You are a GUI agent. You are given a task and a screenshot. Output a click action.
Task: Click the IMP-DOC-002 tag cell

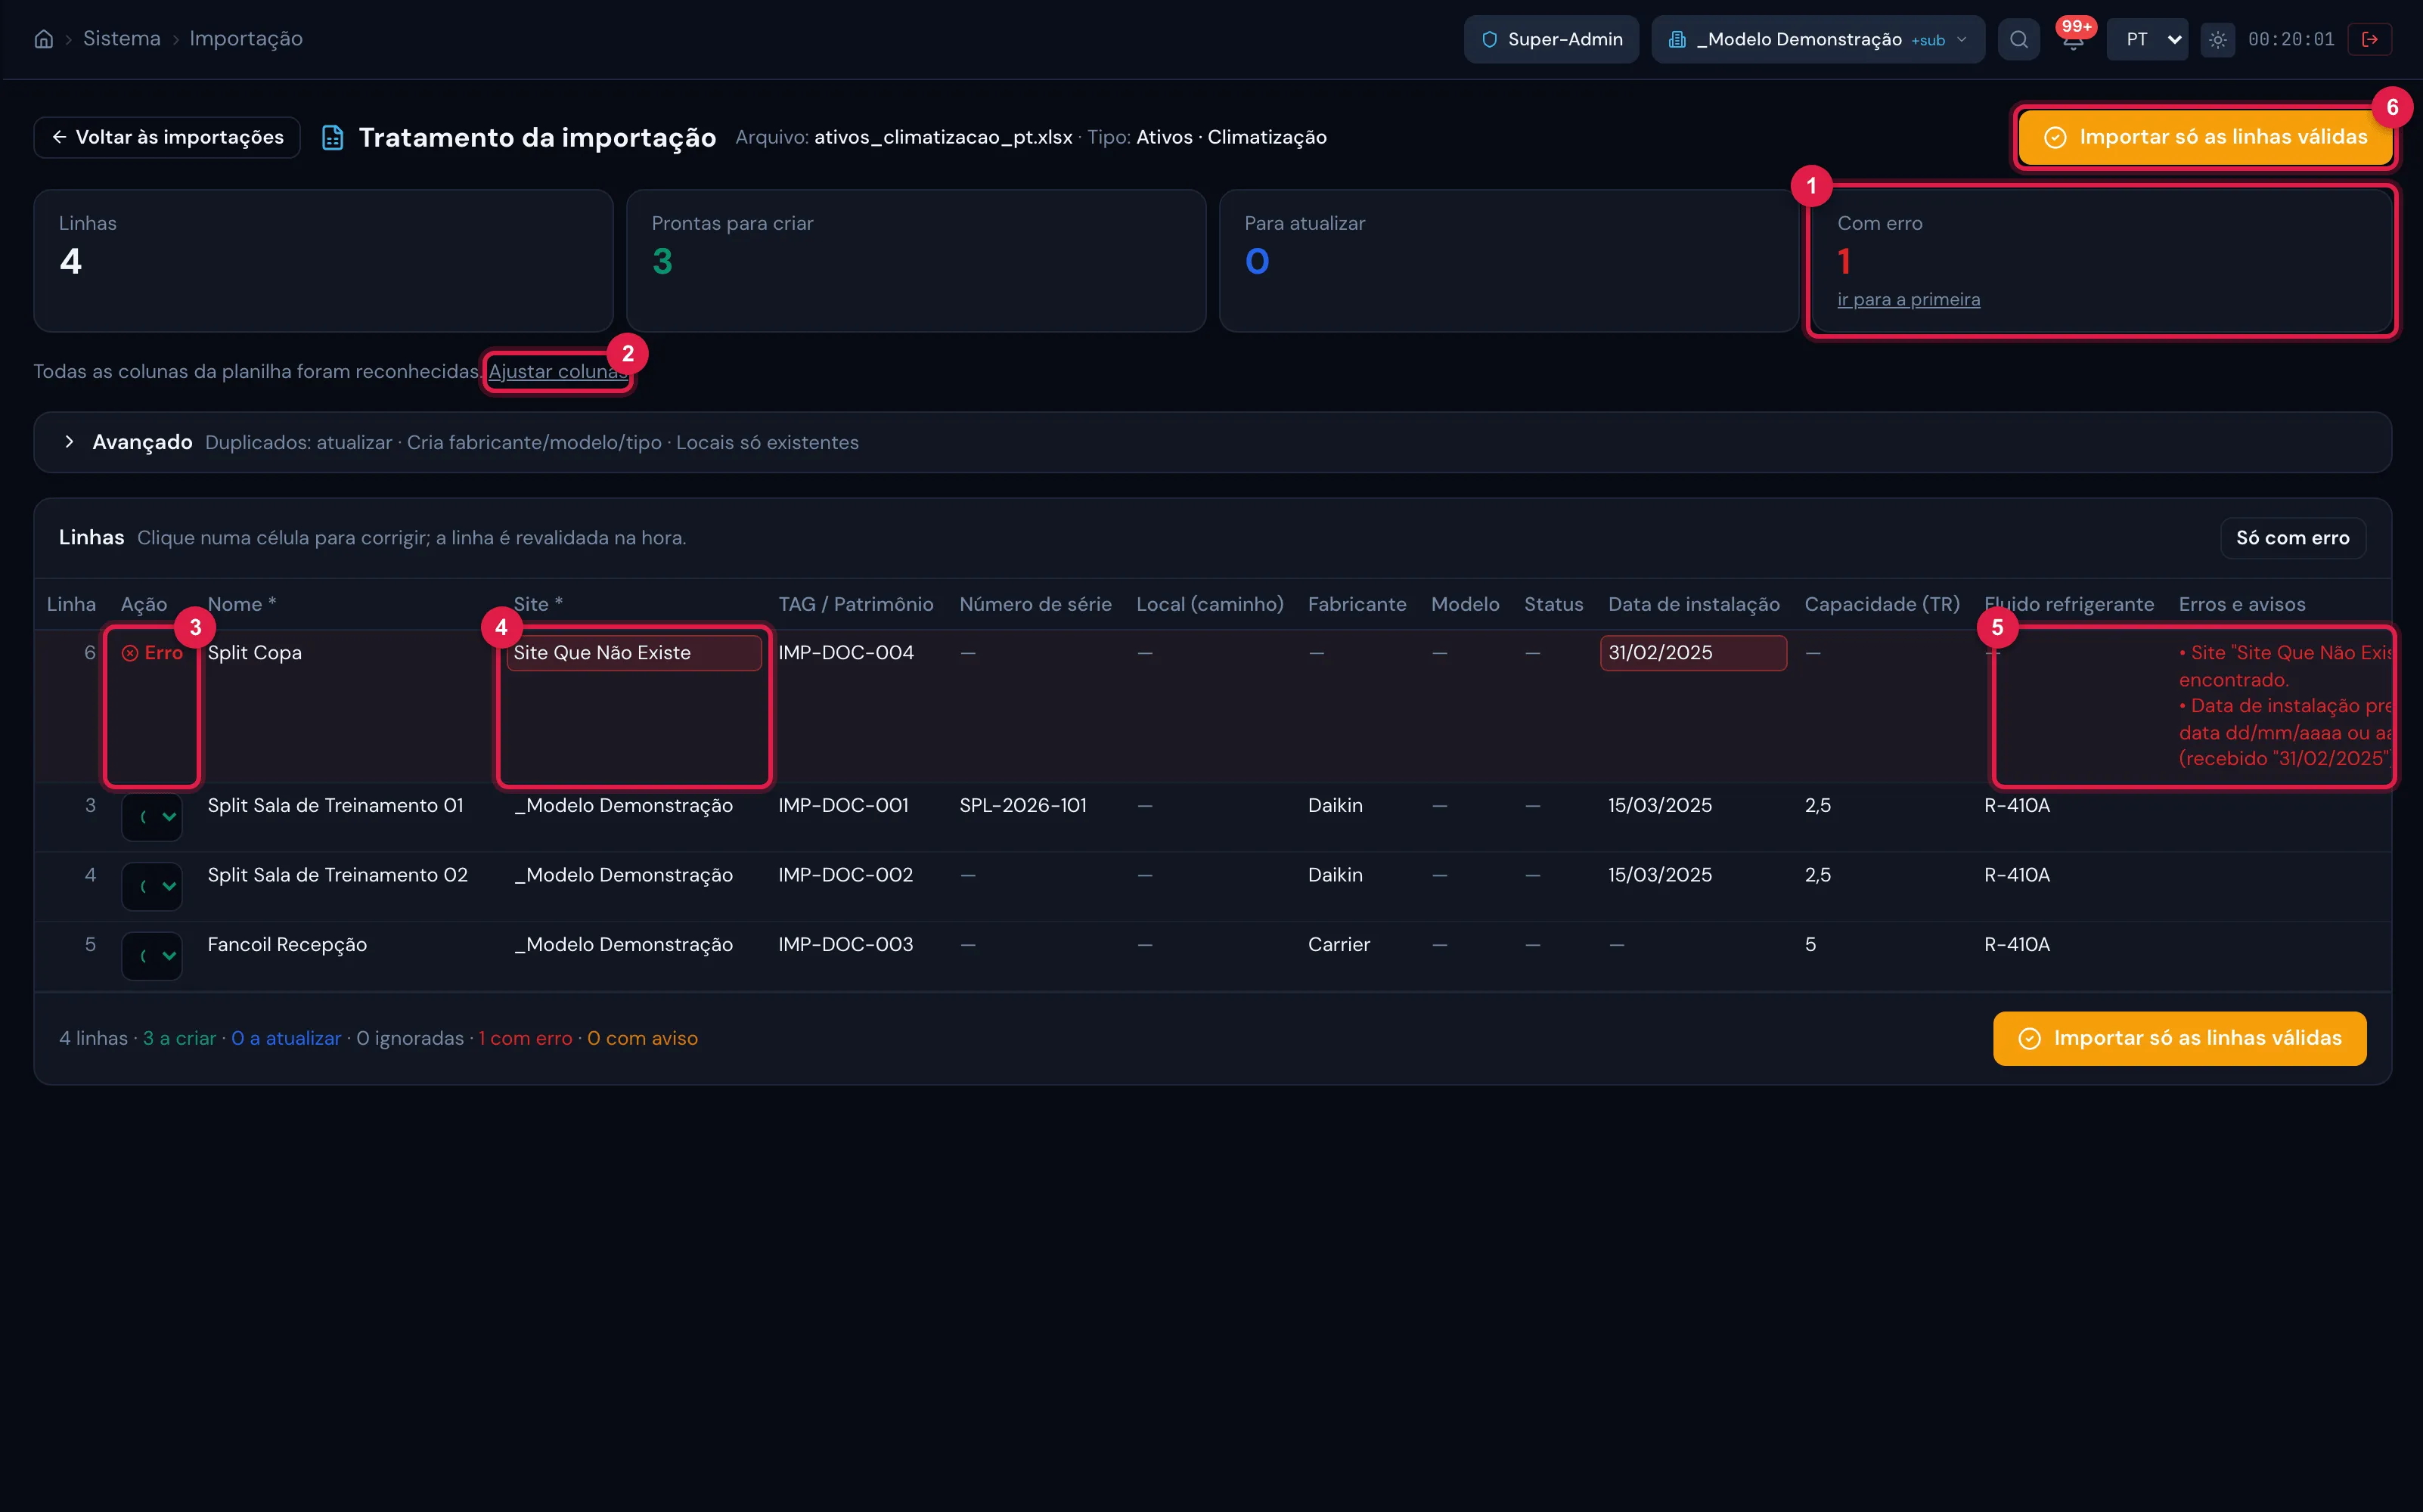pyautogui.click(x=845, y=875)
